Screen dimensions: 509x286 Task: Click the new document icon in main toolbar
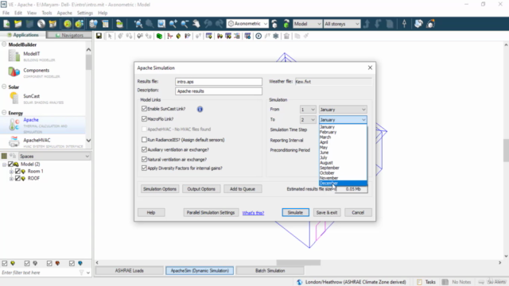coord(6,24)
